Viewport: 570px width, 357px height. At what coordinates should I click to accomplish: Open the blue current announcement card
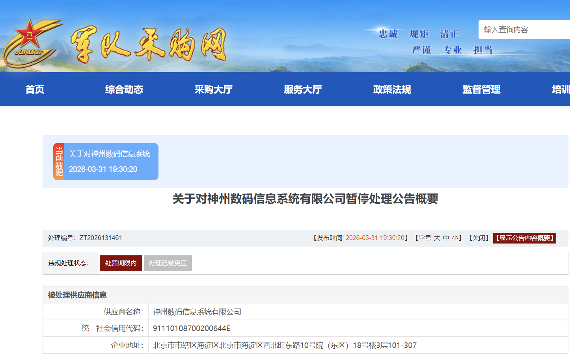[110, 162]
